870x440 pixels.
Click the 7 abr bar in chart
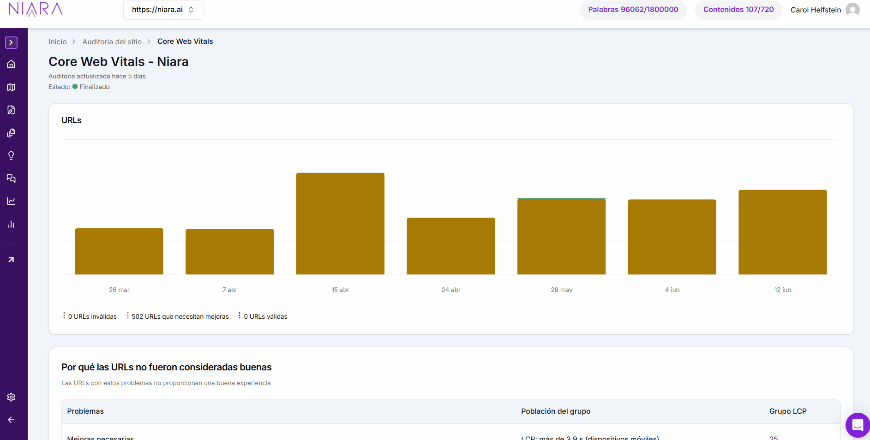point(230,252)
